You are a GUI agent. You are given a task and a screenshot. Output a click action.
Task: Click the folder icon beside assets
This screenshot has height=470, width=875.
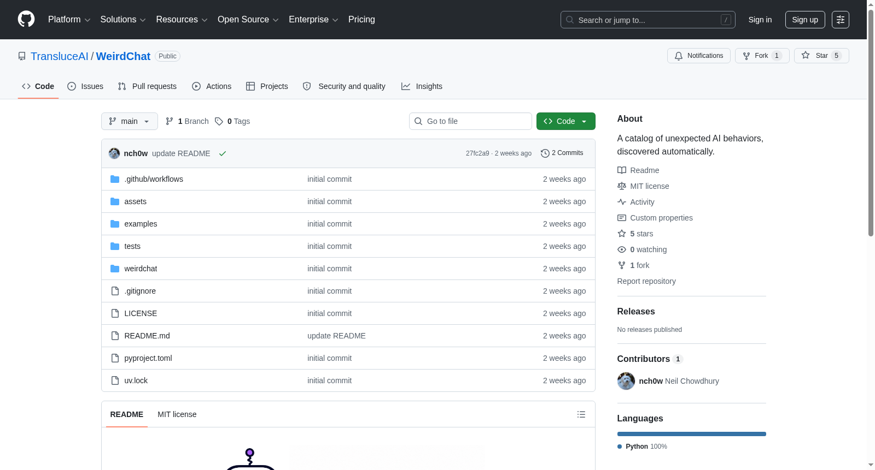tap(115, 201)
